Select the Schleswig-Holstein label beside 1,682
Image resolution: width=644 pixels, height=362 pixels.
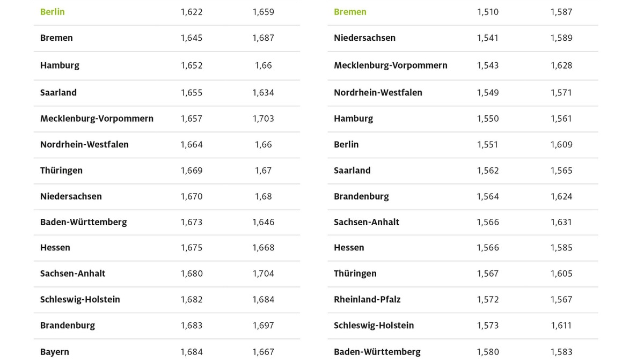[x=80, y=299]
